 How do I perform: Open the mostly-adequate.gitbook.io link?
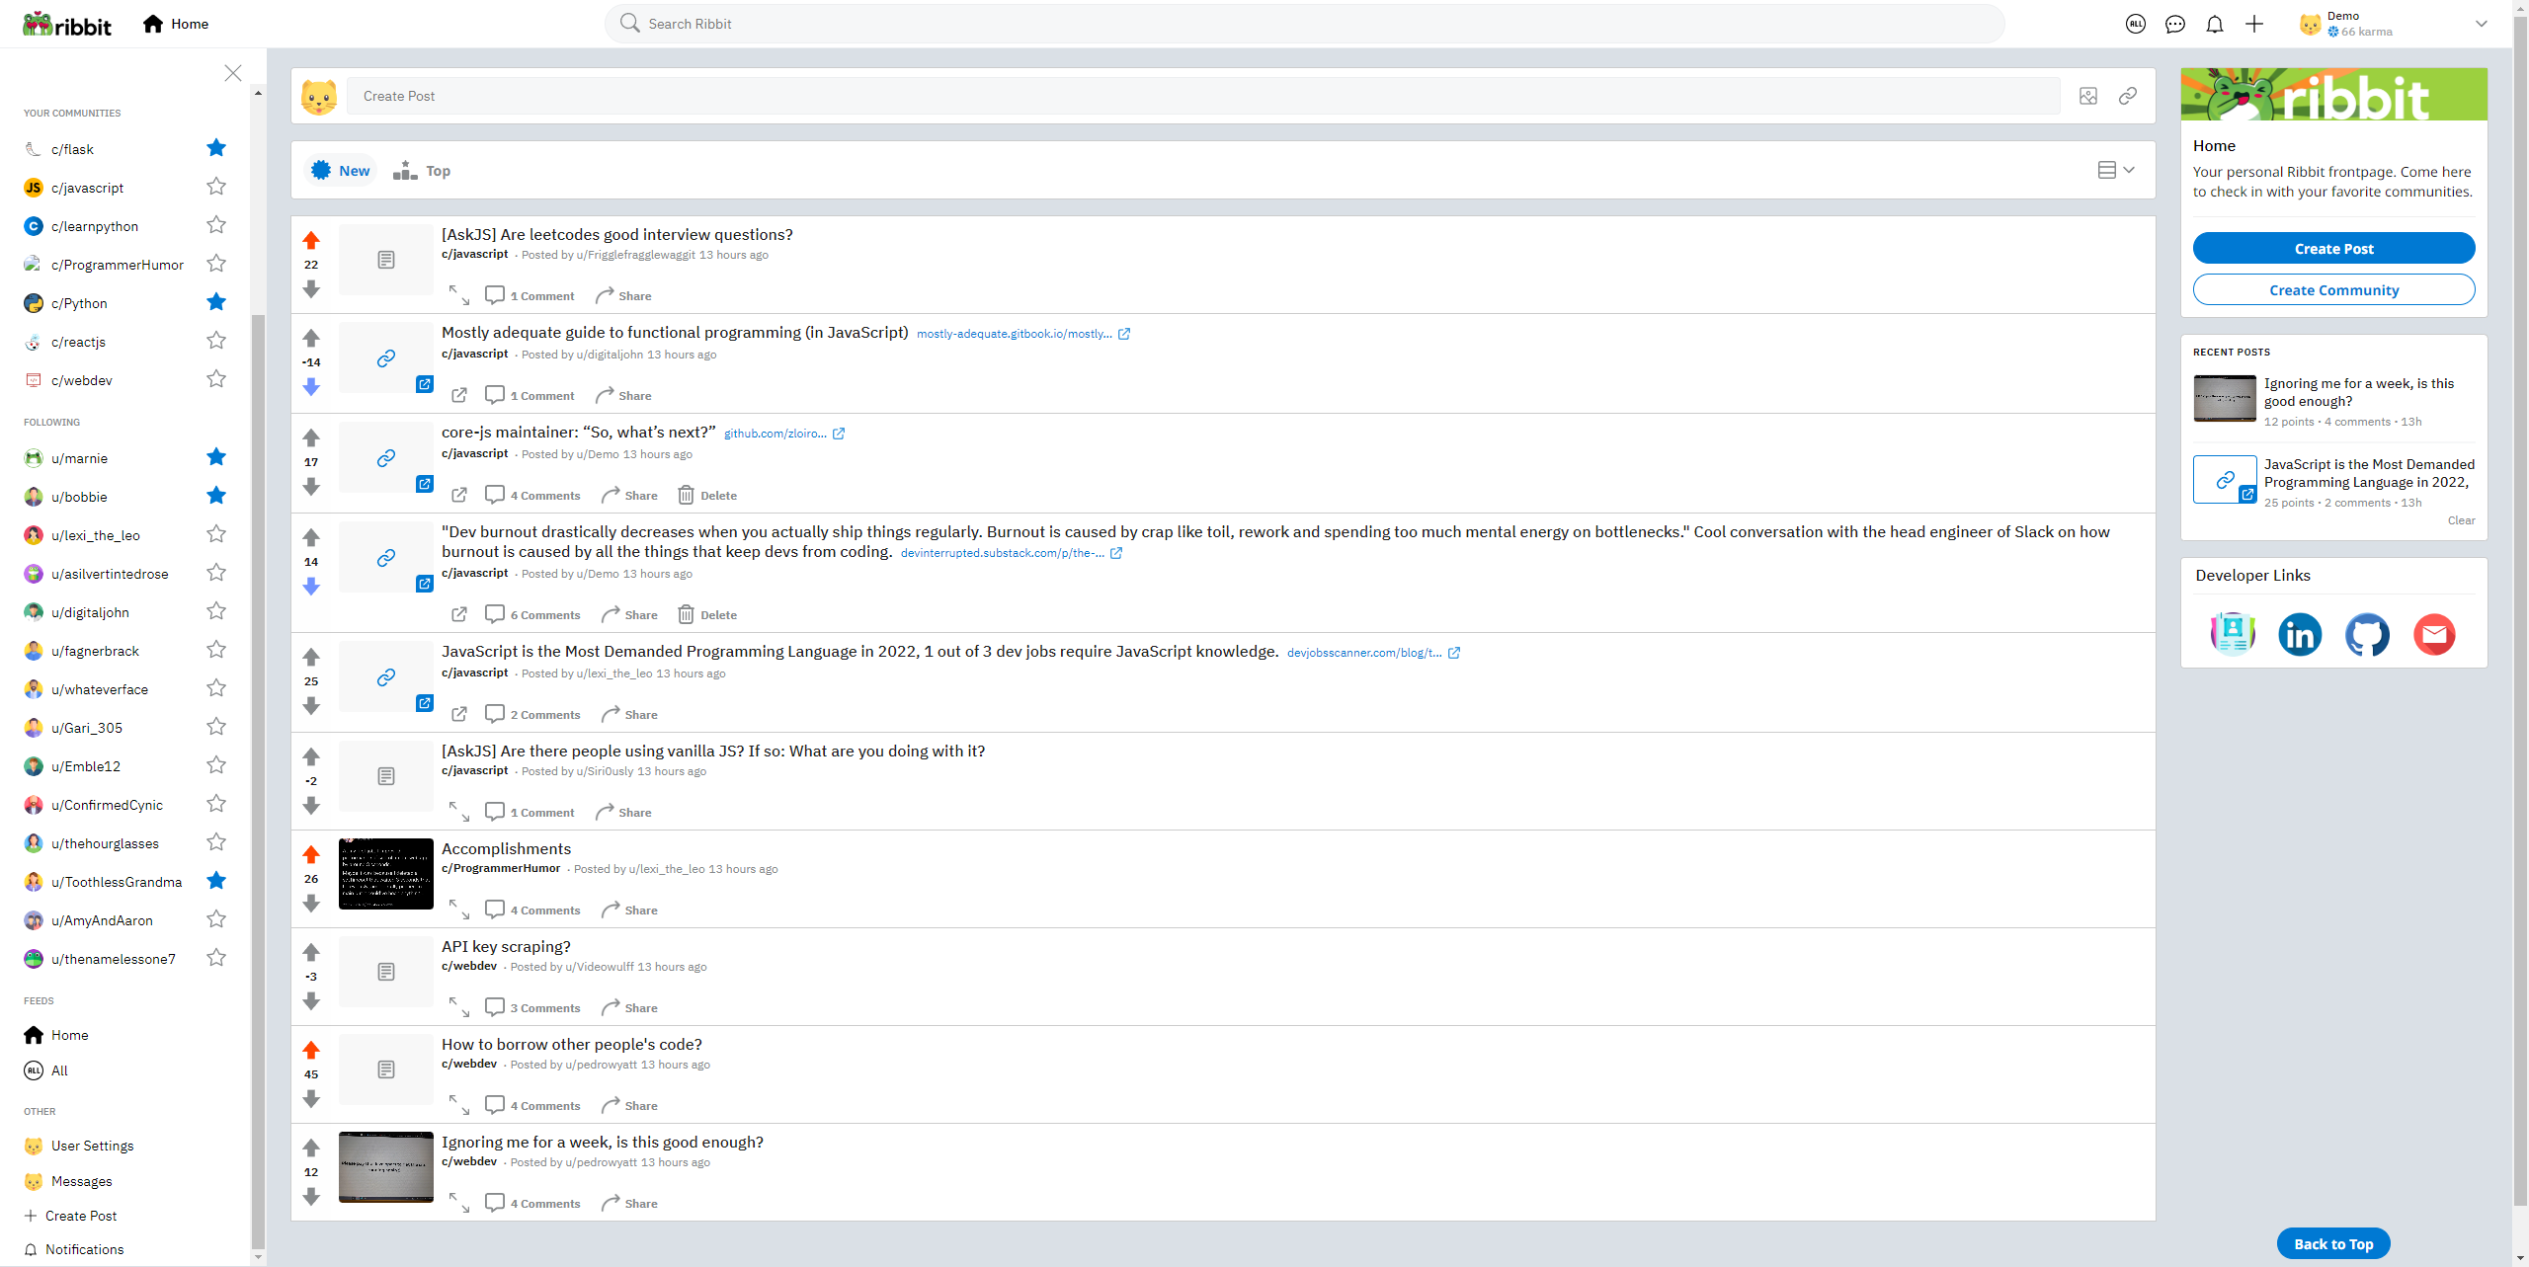1023,334
